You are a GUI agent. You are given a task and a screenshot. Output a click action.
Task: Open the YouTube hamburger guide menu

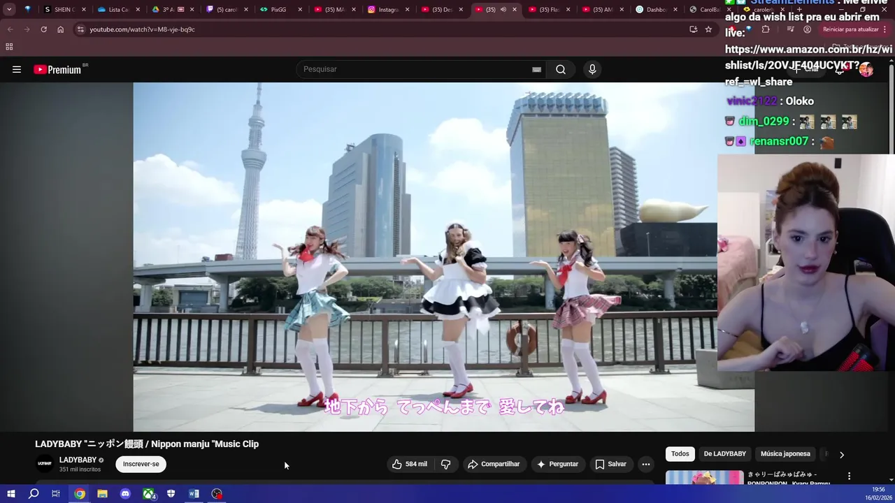tap(17, 69)
